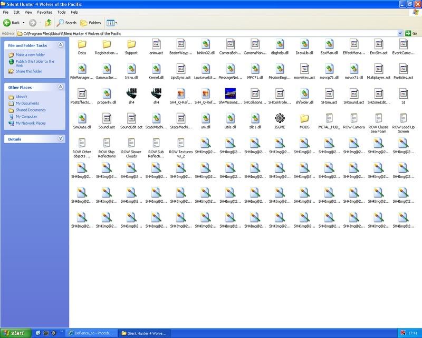Click the Go button
The height and width of the screenshot is (338, 422).
tap(411, 33)
